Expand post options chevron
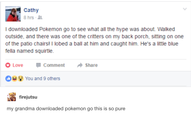 tap(185, 9)
